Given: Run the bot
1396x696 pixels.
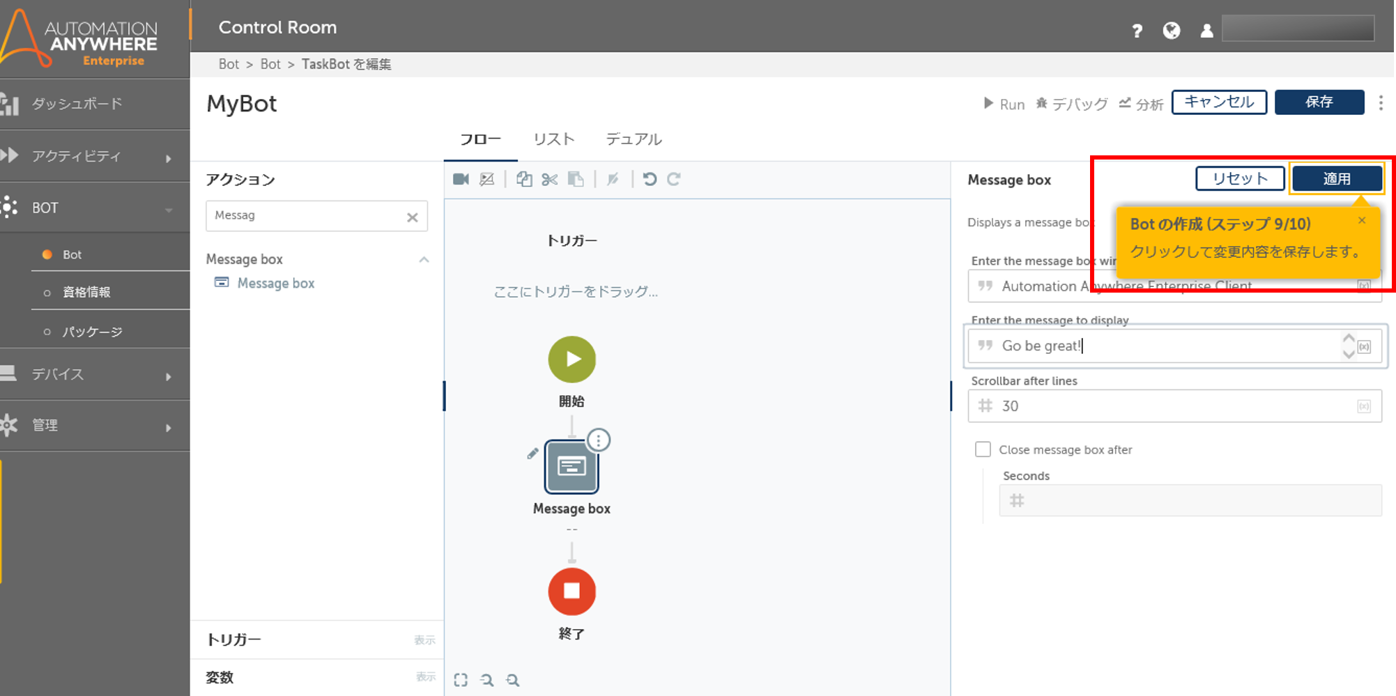Looking at the screenshot, I should (1004, 105).
